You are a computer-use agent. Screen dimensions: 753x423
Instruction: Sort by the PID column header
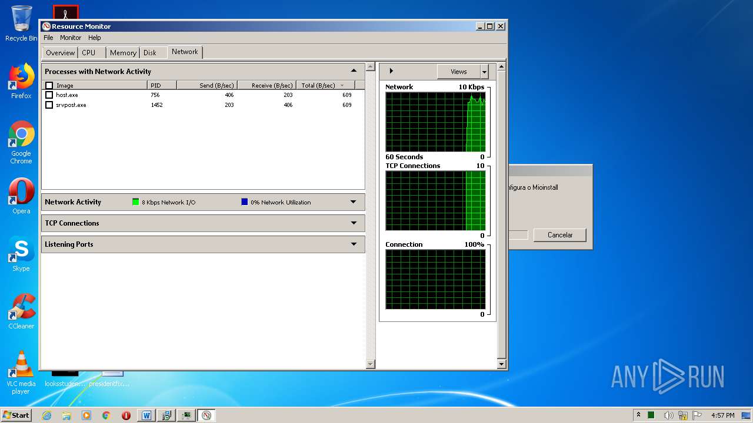pyautogui.click(x=162, y=86)
